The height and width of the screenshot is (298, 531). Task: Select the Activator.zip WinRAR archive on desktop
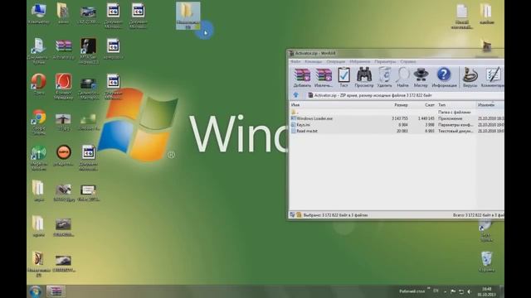(x=63, y=50)
